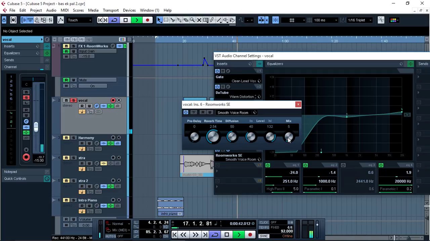Viewport: 430px width, 241px height.
Task: Click the Reverb Time knob
Action: (x=213, y=137)
